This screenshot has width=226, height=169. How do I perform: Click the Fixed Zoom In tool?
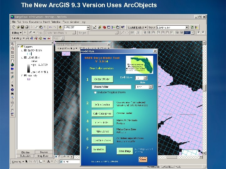[12, 52]
